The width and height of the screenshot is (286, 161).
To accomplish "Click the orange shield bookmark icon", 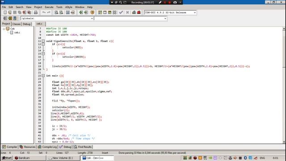I will [x=93, y=13].
